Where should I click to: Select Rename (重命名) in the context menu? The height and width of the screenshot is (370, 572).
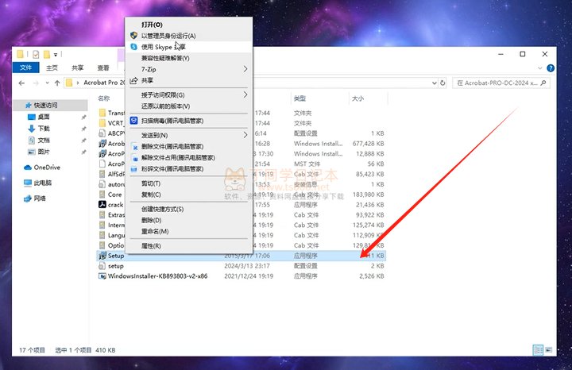(x=188, y=232)
